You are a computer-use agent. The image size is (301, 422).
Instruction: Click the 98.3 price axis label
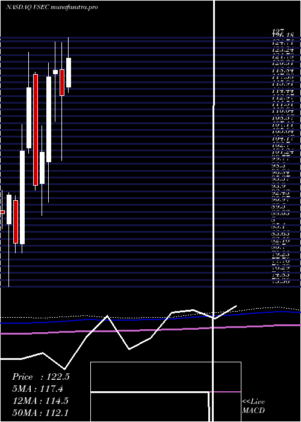[279, 166]
